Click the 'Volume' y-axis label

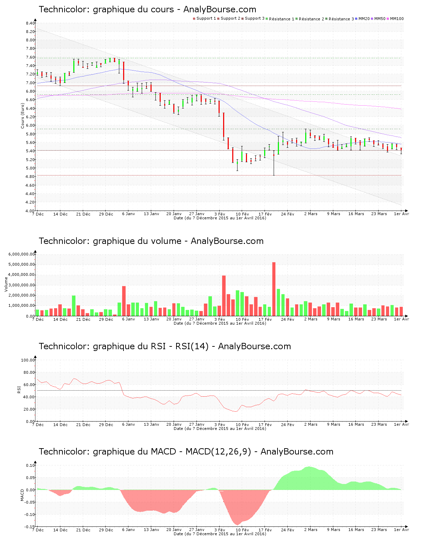click(x=6, y=284)
